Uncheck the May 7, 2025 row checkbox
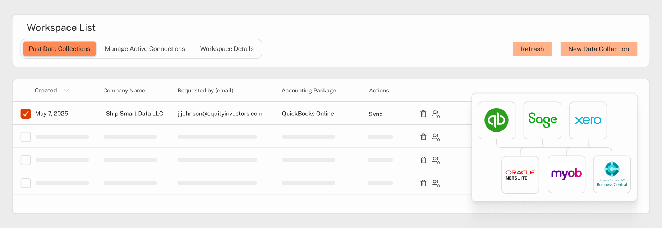 (26, 114)
